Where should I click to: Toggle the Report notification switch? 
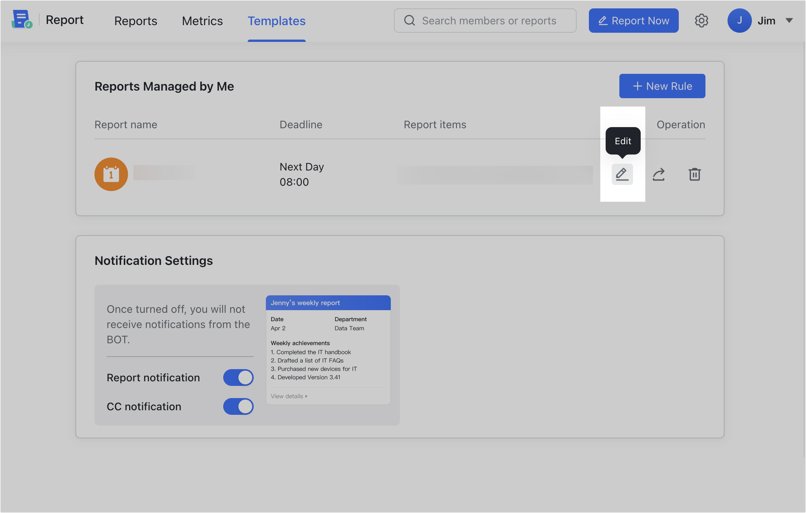tap(238, 378)
